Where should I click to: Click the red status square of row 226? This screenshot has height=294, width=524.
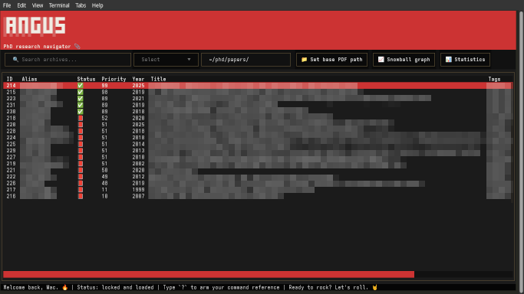(81, 183)
